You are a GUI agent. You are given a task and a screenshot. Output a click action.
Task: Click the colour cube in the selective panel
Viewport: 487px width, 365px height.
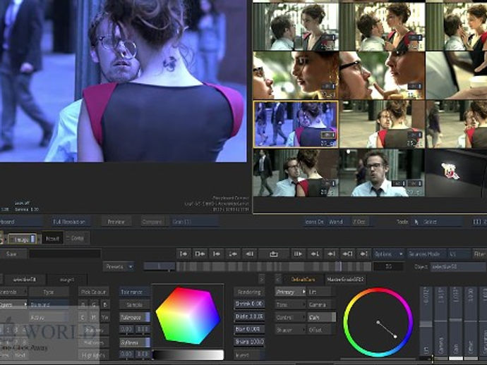(188, 315)
